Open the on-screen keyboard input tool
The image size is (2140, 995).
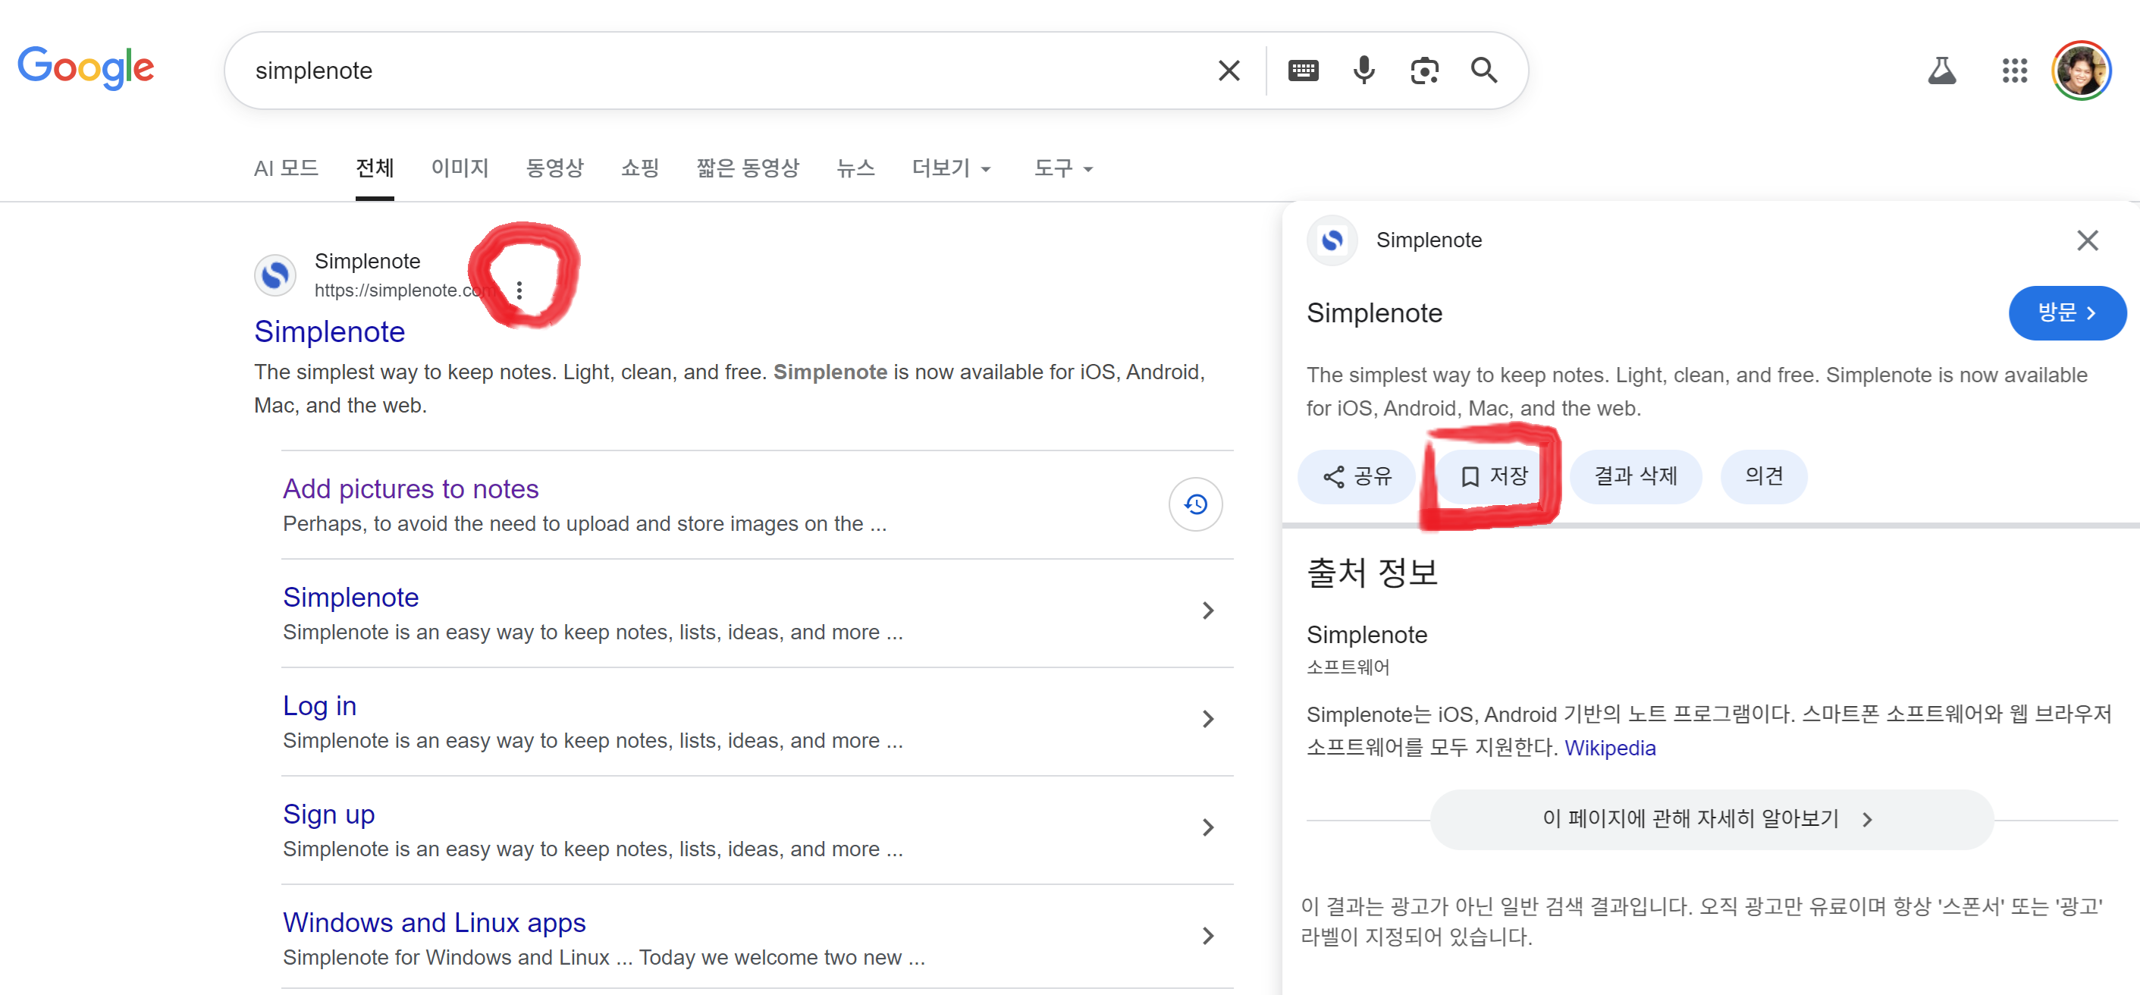point(1303,71)
